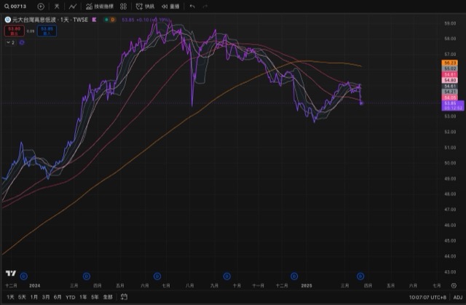The width and height of the screenshot is (466, 305).
Task: Click the orange D data-delay badge
Action: pos(113,20)
